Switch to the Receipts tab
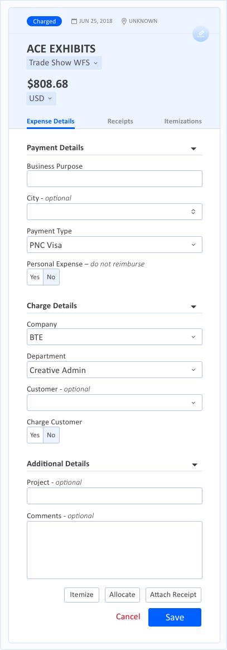 pos(120,122)
